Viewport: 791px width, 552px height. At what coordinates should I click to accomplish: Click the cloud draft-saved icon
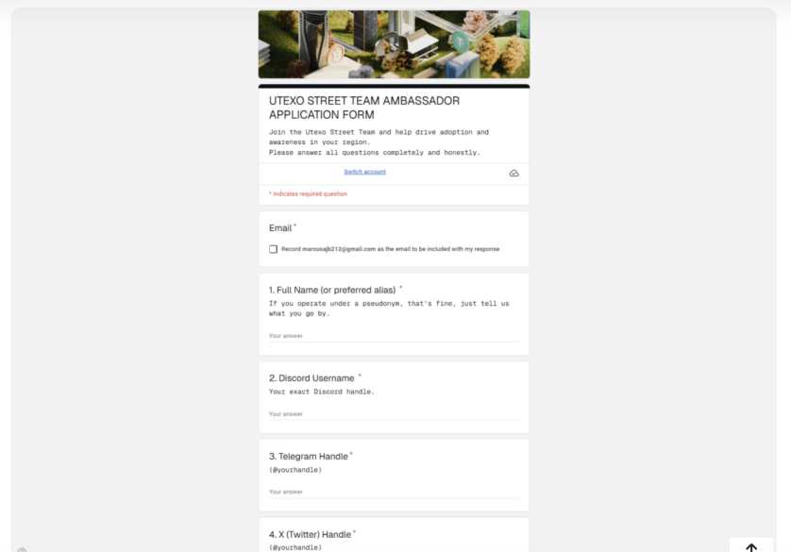point(513,173)
